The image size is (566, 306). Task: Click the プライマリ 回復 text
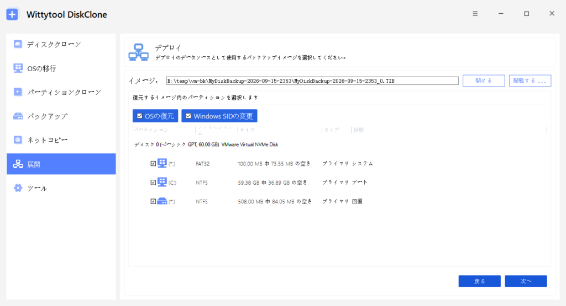tap(342, 202)
